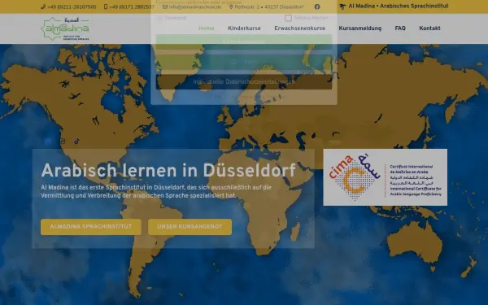Screen dimensions: 488x305
Task: Open the Kinderkurse menu item
Action: coord(244,28)
